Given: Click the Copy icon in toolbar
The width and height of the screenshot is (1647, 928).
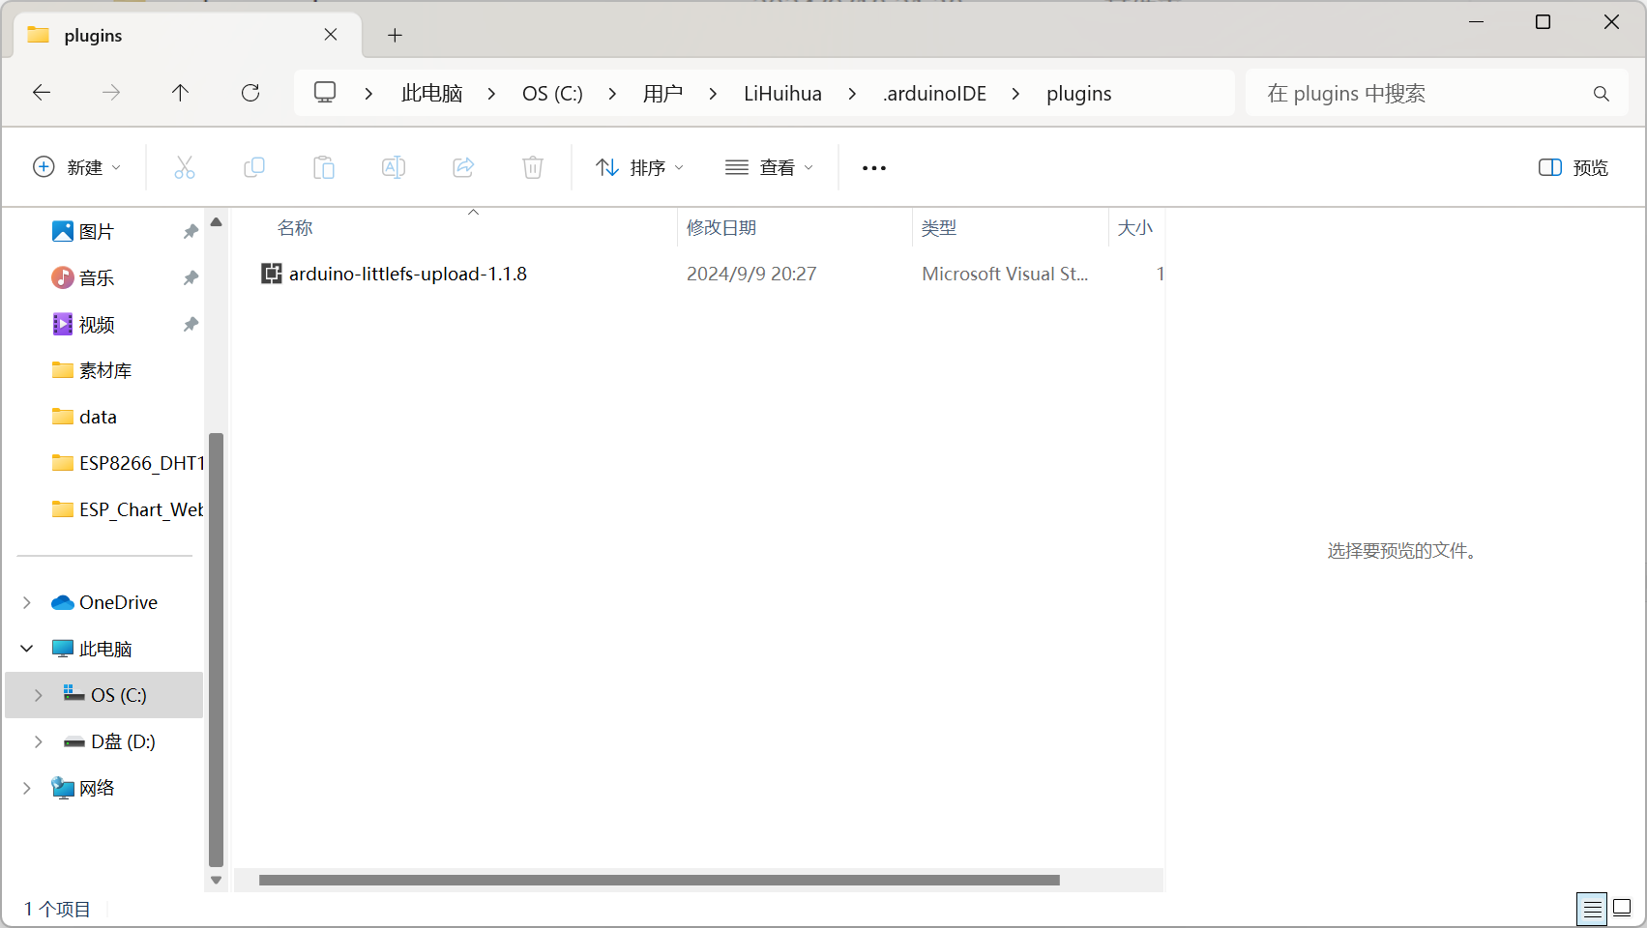Looking at the screenshot, I should coord(254,167).
